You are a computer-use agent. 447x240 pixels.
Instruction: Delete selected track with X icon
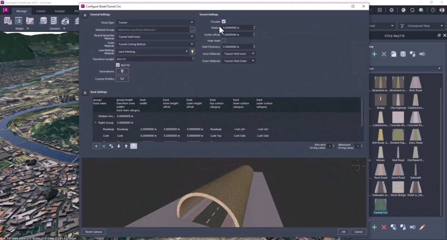(x=104, y=146)
